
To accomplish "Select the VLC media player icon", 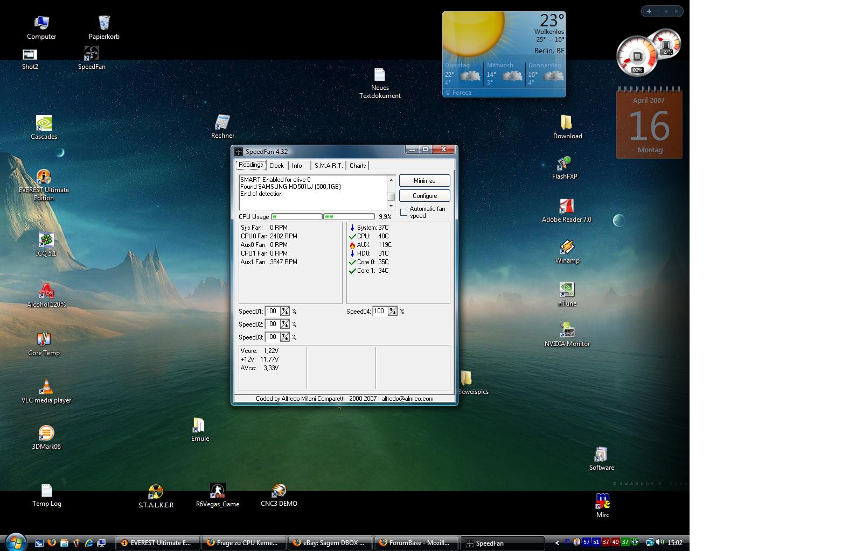I will 46,392.
